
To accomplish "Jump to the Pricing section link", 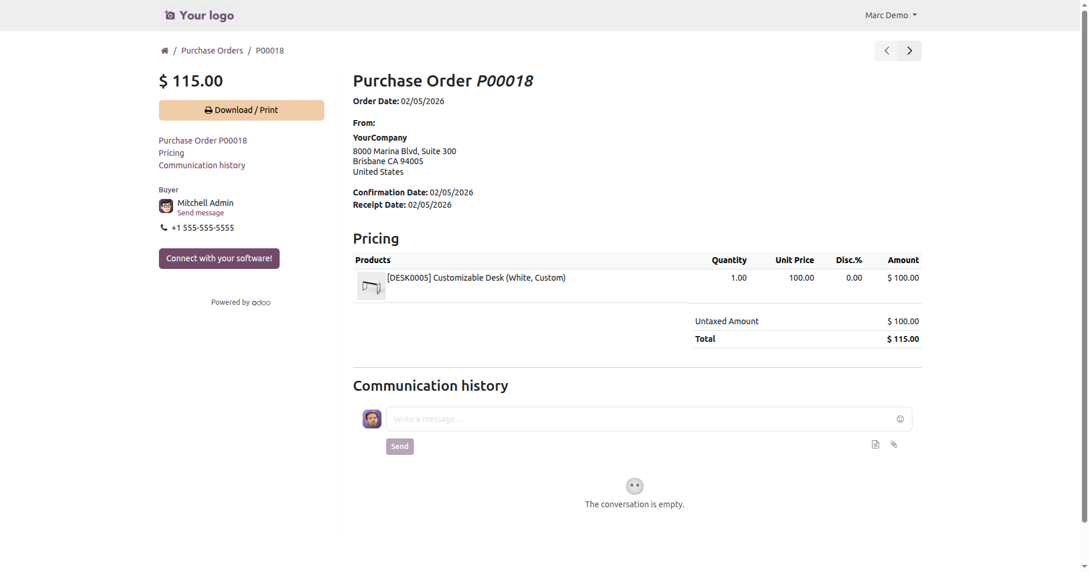I will pos(171,153).
